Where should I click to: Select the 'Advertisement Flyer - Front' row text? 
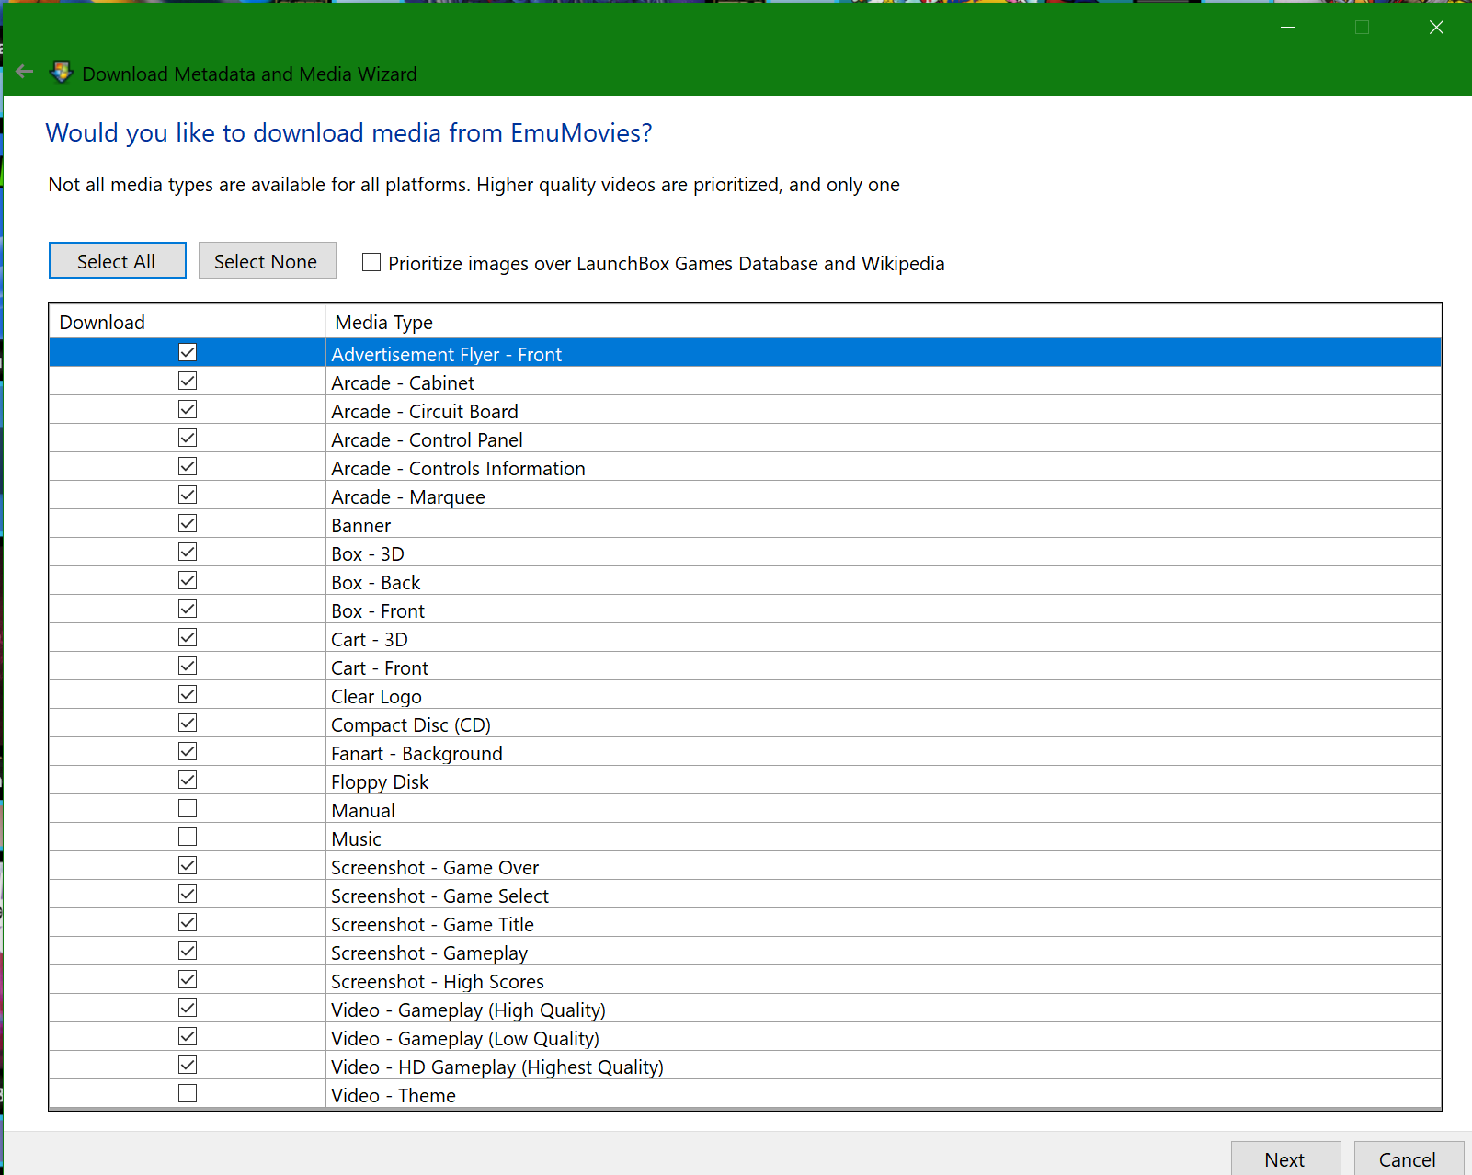tap(447, 355)
